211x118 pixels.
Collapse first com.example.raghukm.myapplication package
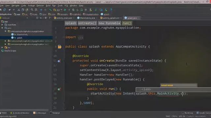point(5,31)
